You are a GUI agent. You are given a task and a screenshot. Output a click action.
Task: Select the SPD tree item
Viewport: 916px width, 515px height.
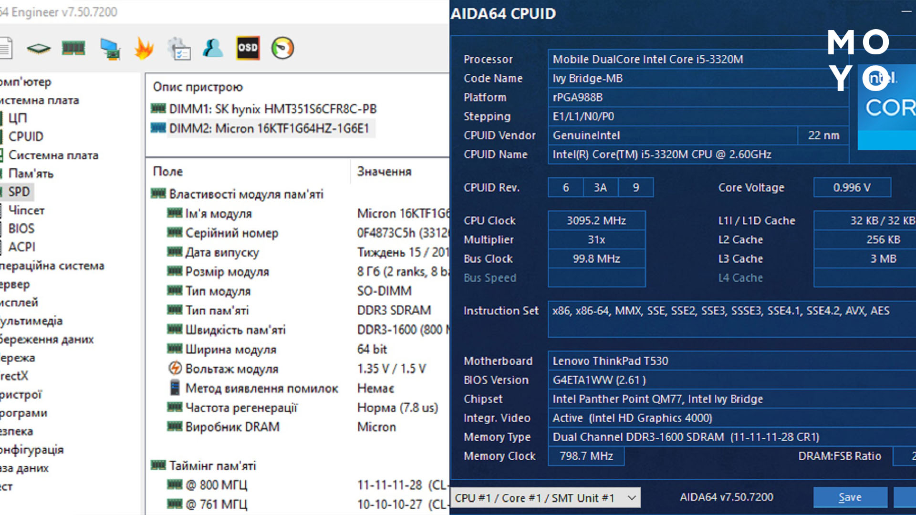point(19,192)
